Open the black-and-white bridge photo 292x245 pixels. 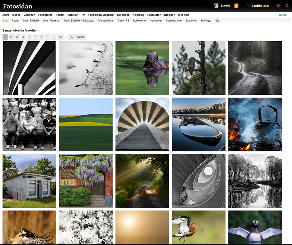point(29,68)
